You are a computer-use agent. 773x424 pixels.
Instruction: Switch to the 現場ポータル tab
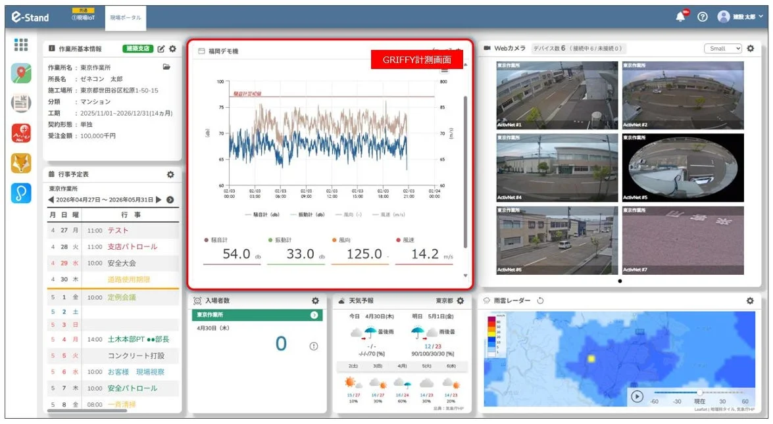pyautogui.click(x=125, y=17)
